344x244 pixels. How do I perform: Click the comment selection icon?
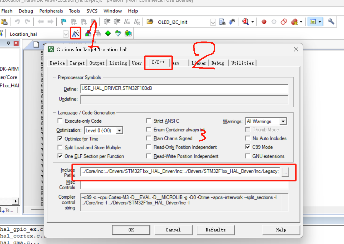(x=127, y=22)
